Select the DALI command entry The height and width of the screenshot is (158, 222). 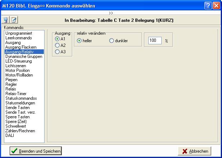[10, 135]
